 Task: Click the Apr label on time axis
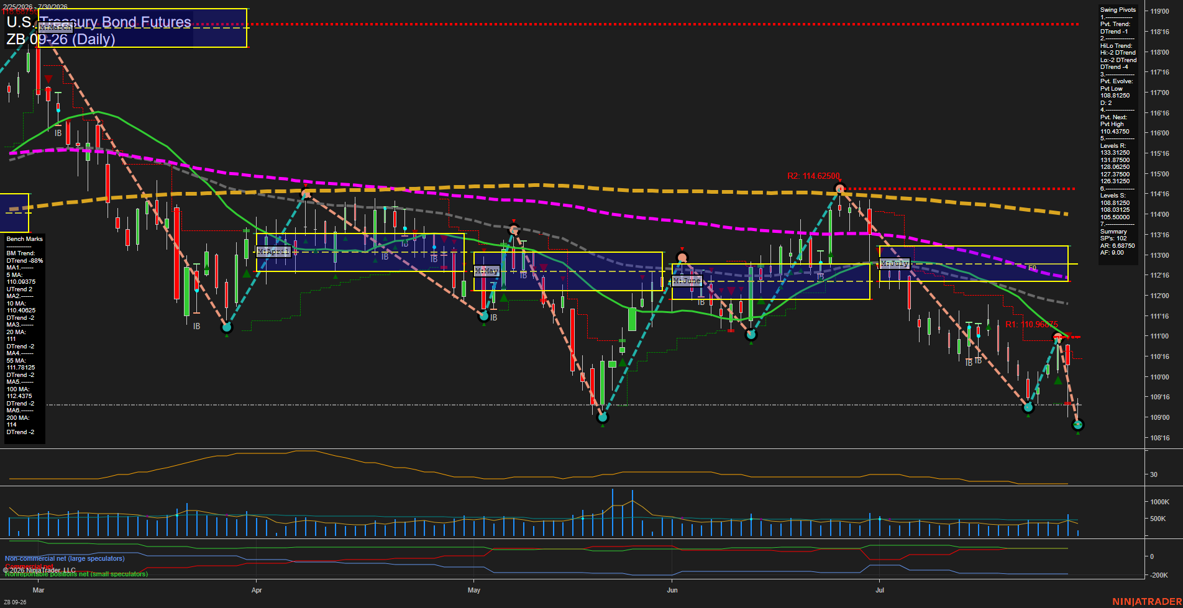[x=257, y=590]
